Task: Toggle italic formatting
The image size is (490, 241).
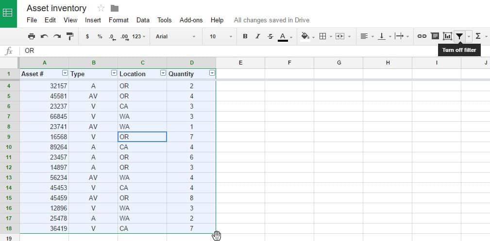Action: tap(257, 36)
